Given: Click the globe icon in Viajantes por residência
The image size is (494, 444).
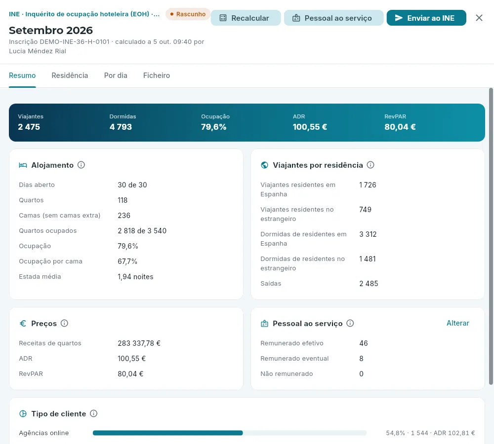Looking at the screenshot, I should click(265, 165).
